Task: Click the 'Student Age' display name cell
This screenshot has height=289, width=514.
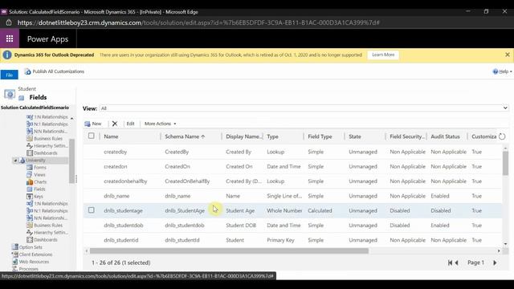Action: 240,210
